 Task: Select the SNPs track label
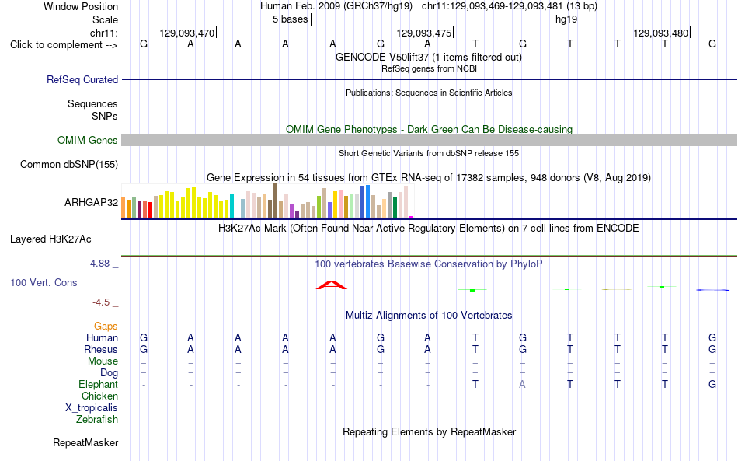pos(105,116)
